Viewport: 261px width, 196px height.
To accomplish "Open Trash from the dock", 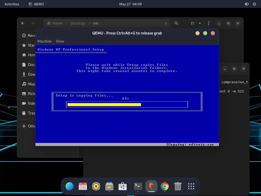I will (178, 186).
